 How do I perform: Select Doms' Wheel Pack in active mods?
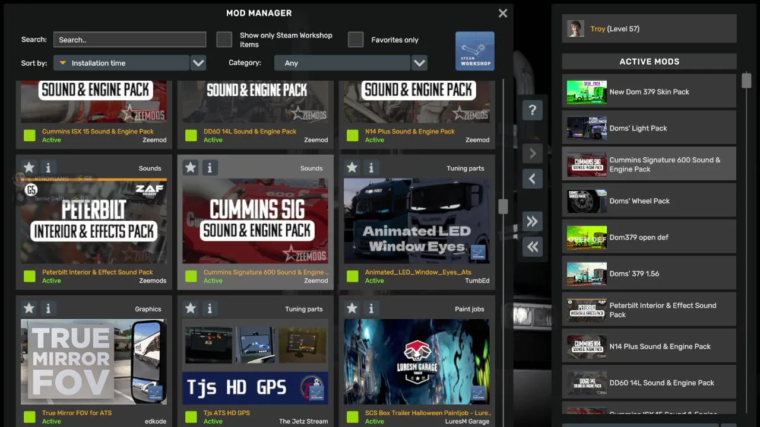click(x=649, y=201)
